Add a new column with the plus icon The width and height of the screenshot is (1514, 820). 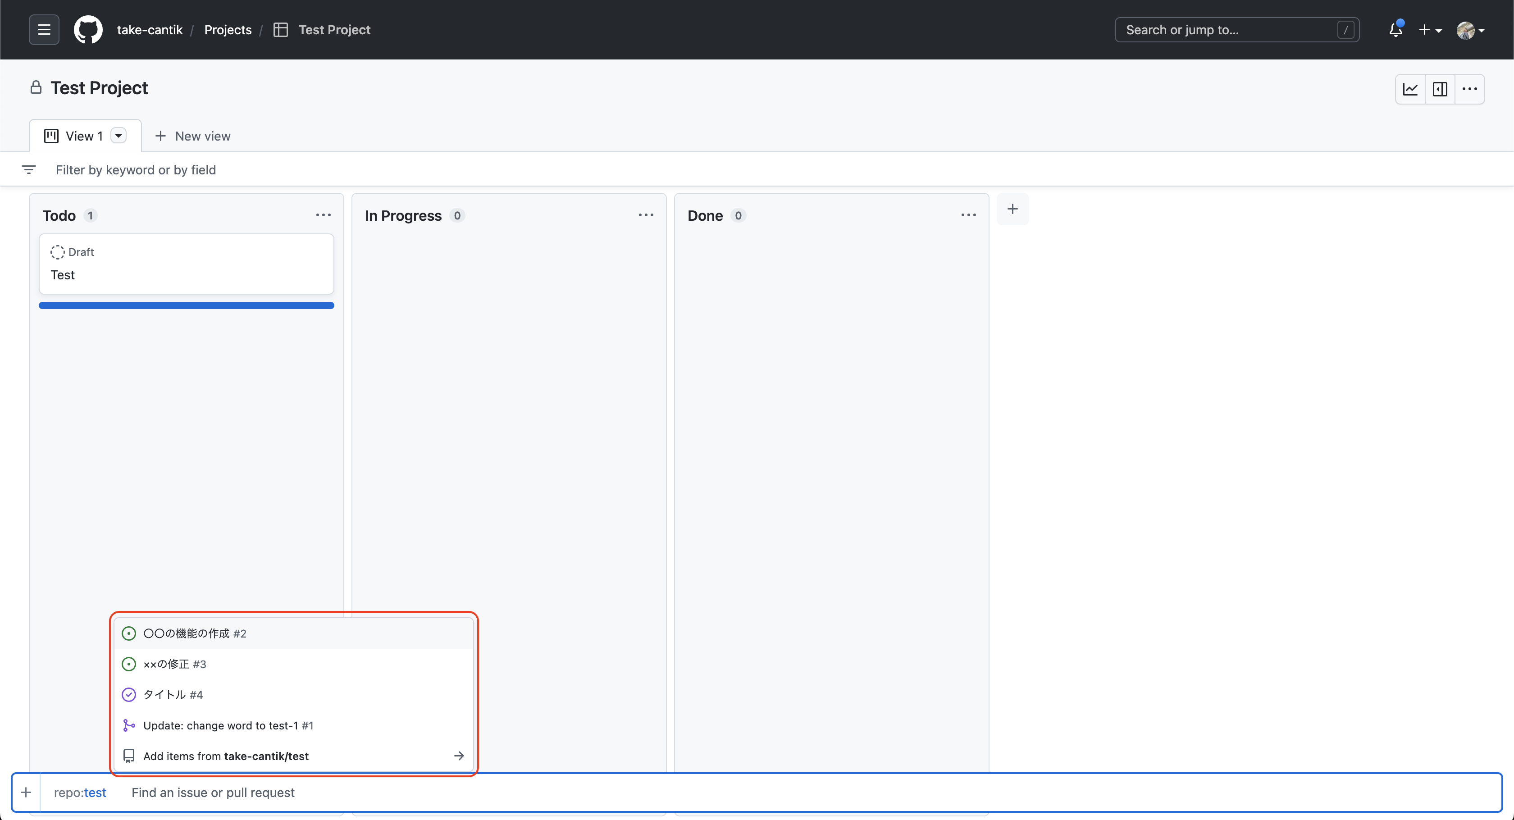click(1013, 209)
